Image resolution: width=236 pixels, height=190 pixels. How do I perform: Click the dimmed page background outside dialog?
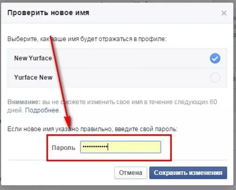235,105
